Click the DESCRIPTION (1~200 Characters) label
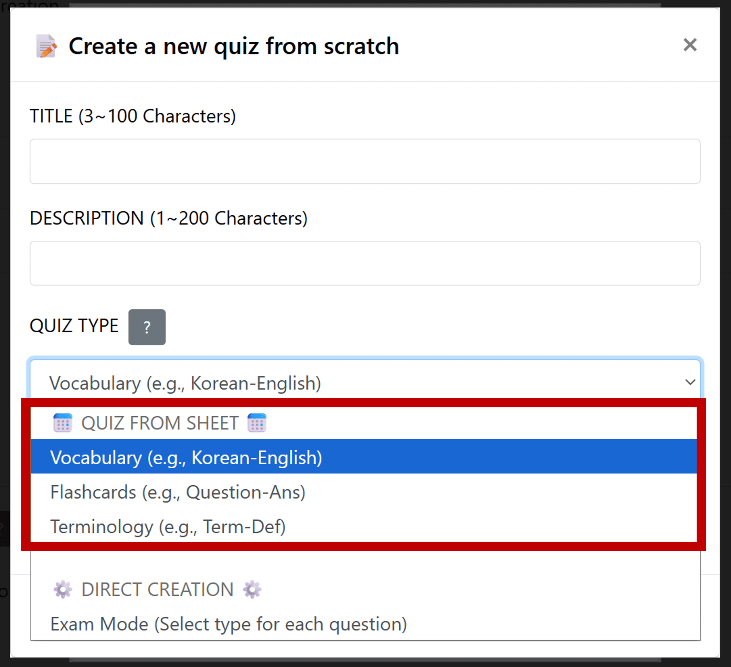 point(169,218)
